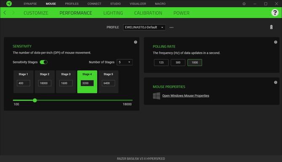Open Windows Mouse Properties link
The image size is (282, 162).
point(186,96)
